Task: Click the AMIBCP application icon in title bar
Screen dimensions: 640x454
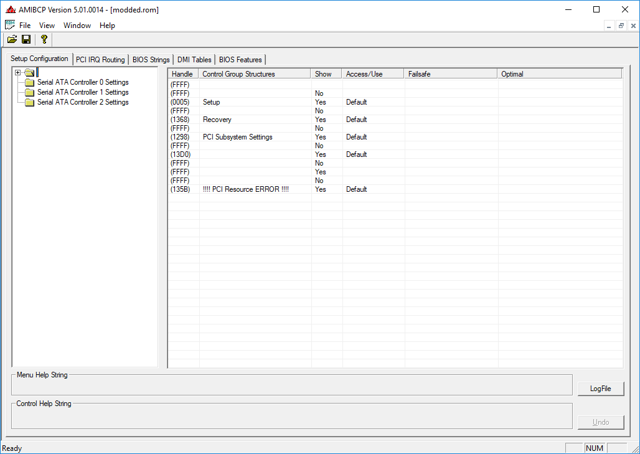Action: click(x=11, y=9)
